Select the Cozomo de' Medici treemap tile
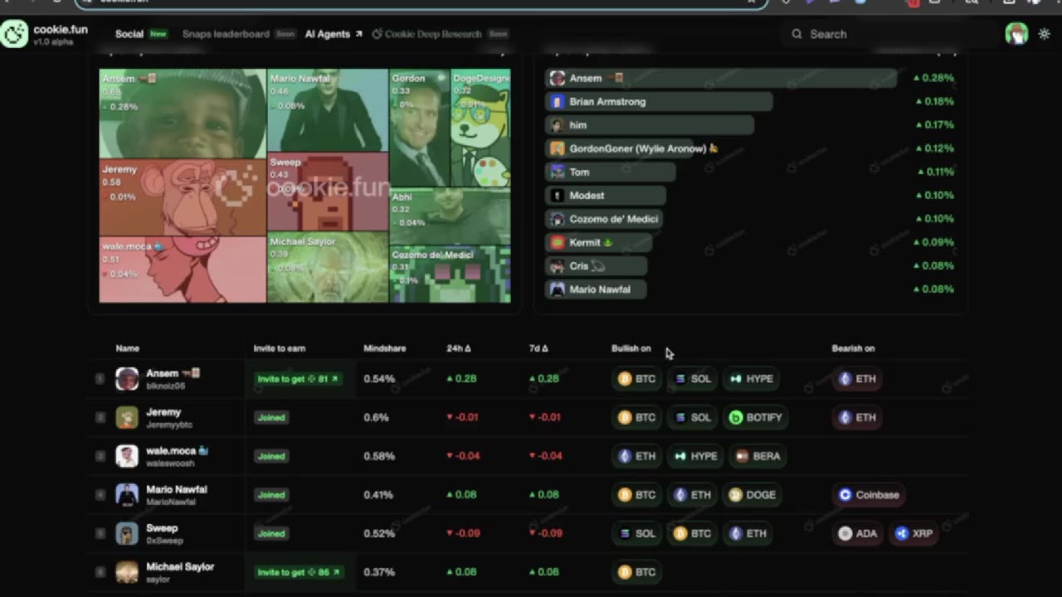 (451, 274)
